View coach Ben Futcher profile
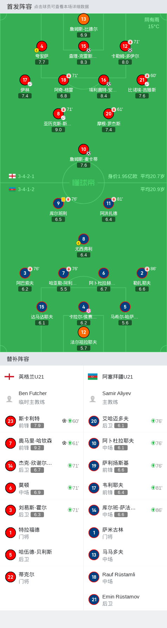This screenshot has height=628, width=167. (42, 398)
